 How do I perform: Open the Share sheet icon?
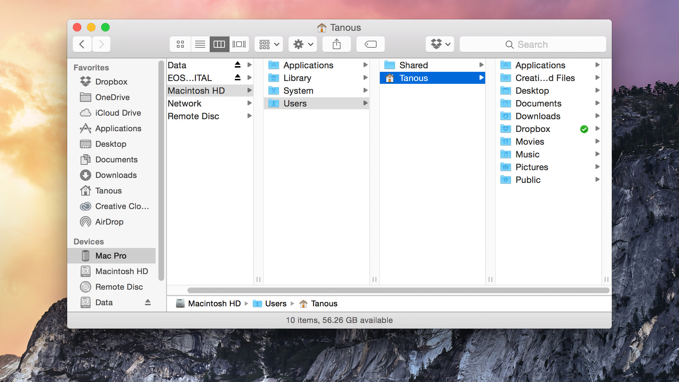click(336, 44)
